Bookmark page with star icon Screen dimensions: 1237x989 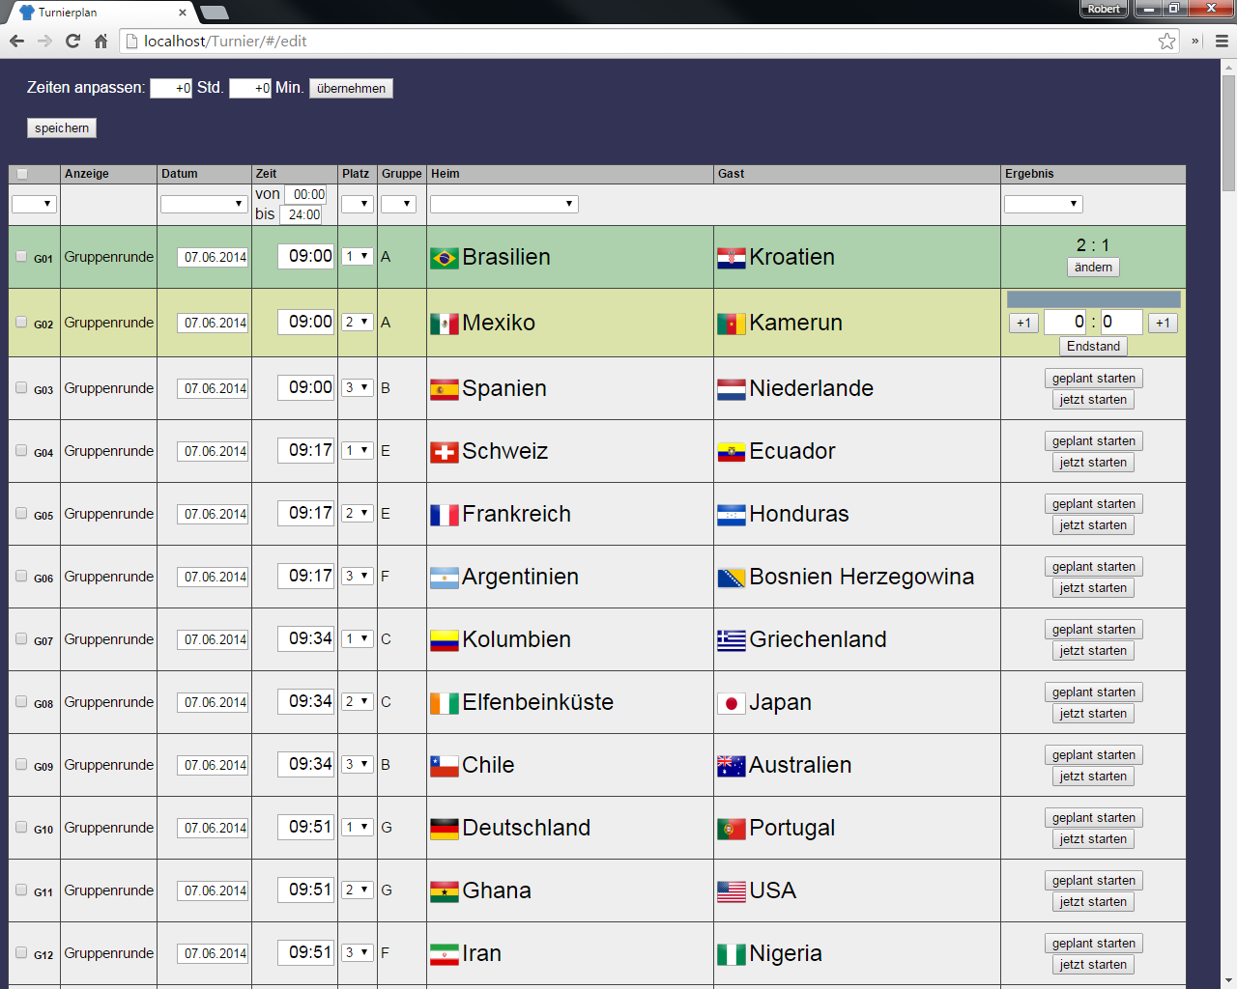point(1167,41)
